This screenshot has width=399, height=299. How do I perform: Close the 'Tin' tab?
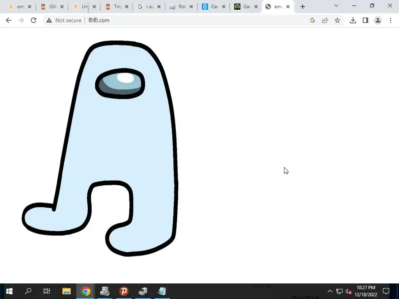pos(127,7)
